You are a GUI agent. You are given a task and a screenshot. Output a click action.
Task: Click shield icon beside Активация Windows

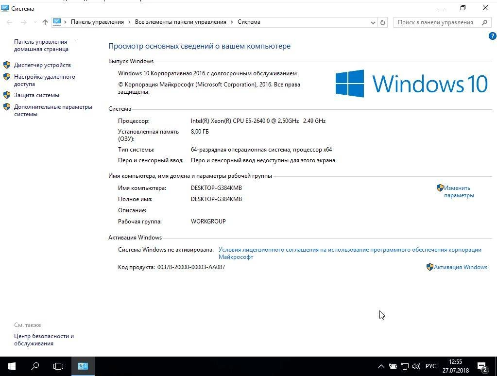coord(430,267)
